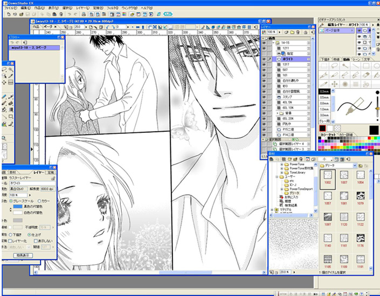Viewport: 380px width, 296px height.
Task: Select the 1.0mm pen size
Action: pyautogui.click(x=324, y=109)
